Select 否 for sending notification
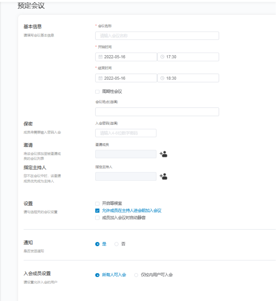Image resolution: width=276 pixels, height=301 pixels. tap(117, 244)
